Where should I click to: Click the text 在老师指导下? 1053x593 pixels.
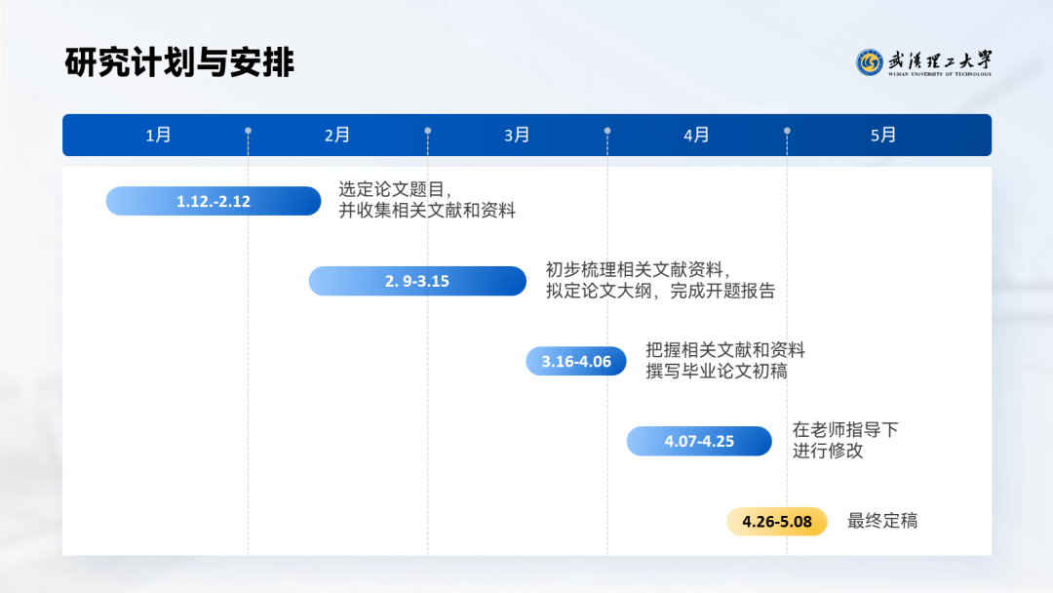845,430
